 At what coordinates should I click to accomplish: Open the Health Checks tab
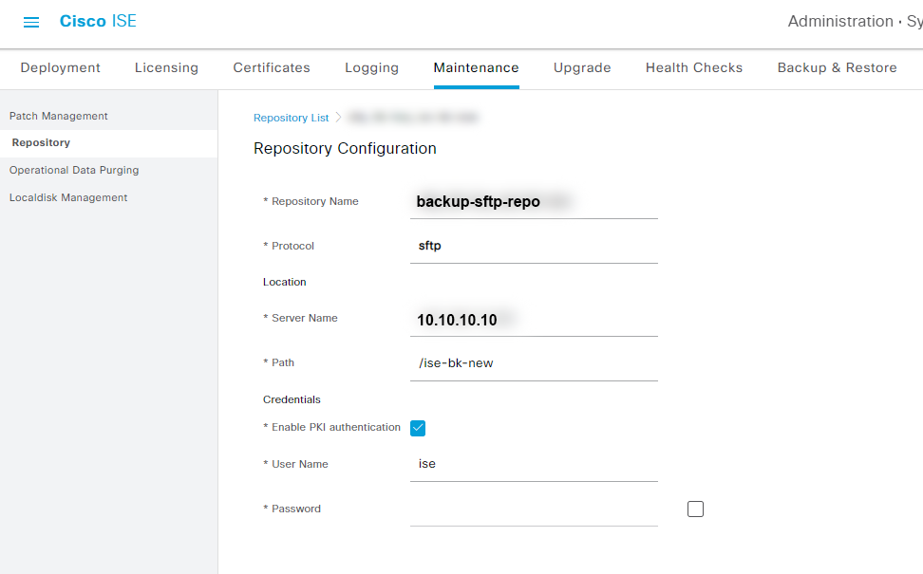tap(693, 67)
